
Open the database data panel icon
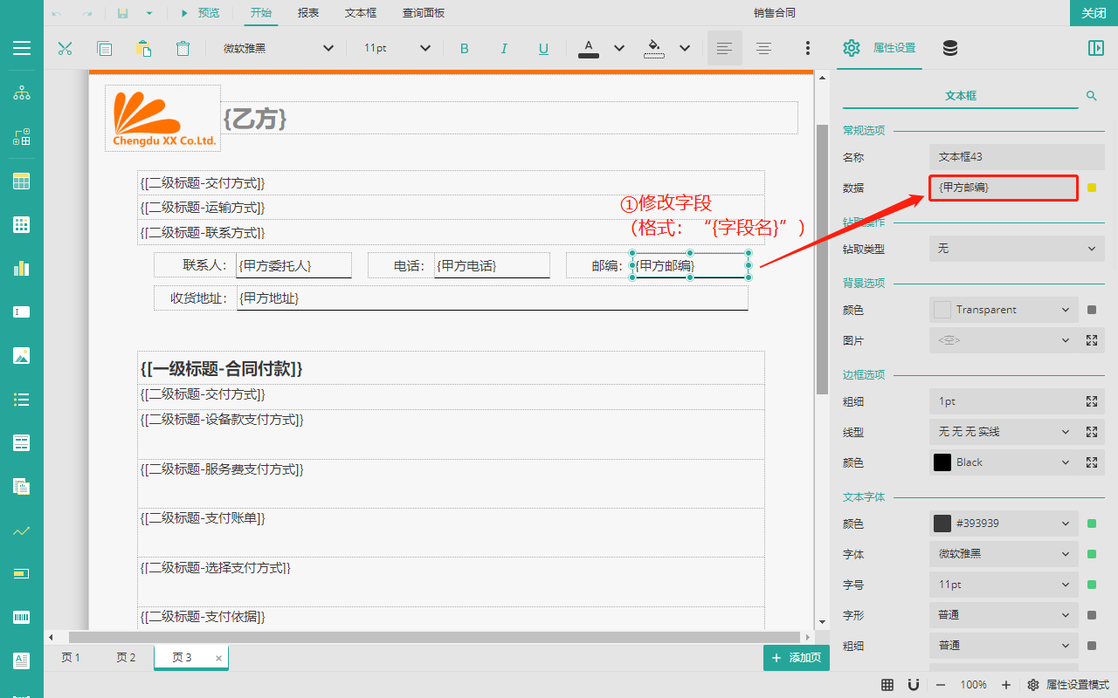pos(950,49)
